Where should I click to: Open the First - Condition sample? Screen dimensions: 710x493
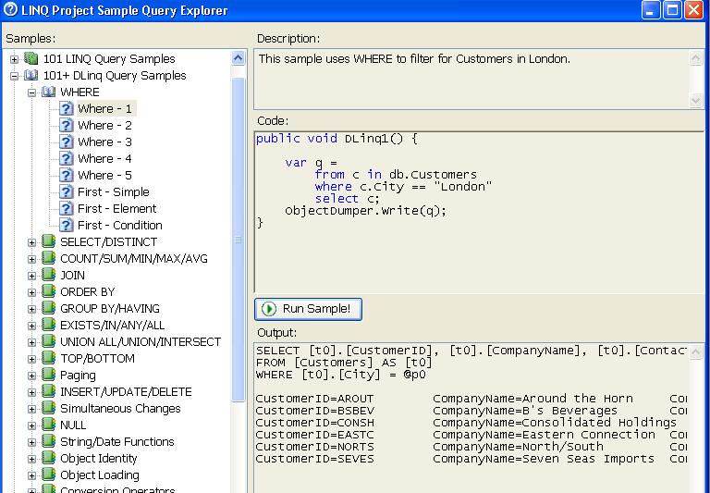[x=120, y=225]
